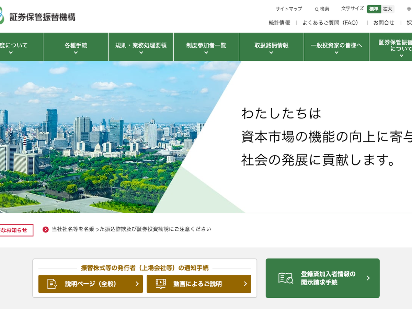Click video icon on 動画によるご説明 button
412x309 pixels.
pyautogui.click(x=160, y=284)
